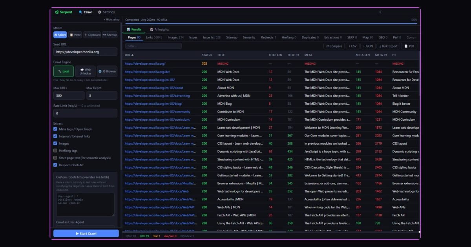Sort by the META PX column header
This screenshot has width=471, height=247.
tap(381, 55)
